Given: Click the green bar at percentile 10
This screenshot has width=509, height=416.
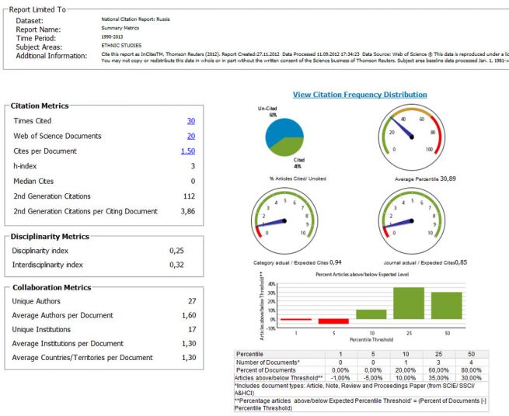Looking at the screenshot, I should tap(371, 314).
